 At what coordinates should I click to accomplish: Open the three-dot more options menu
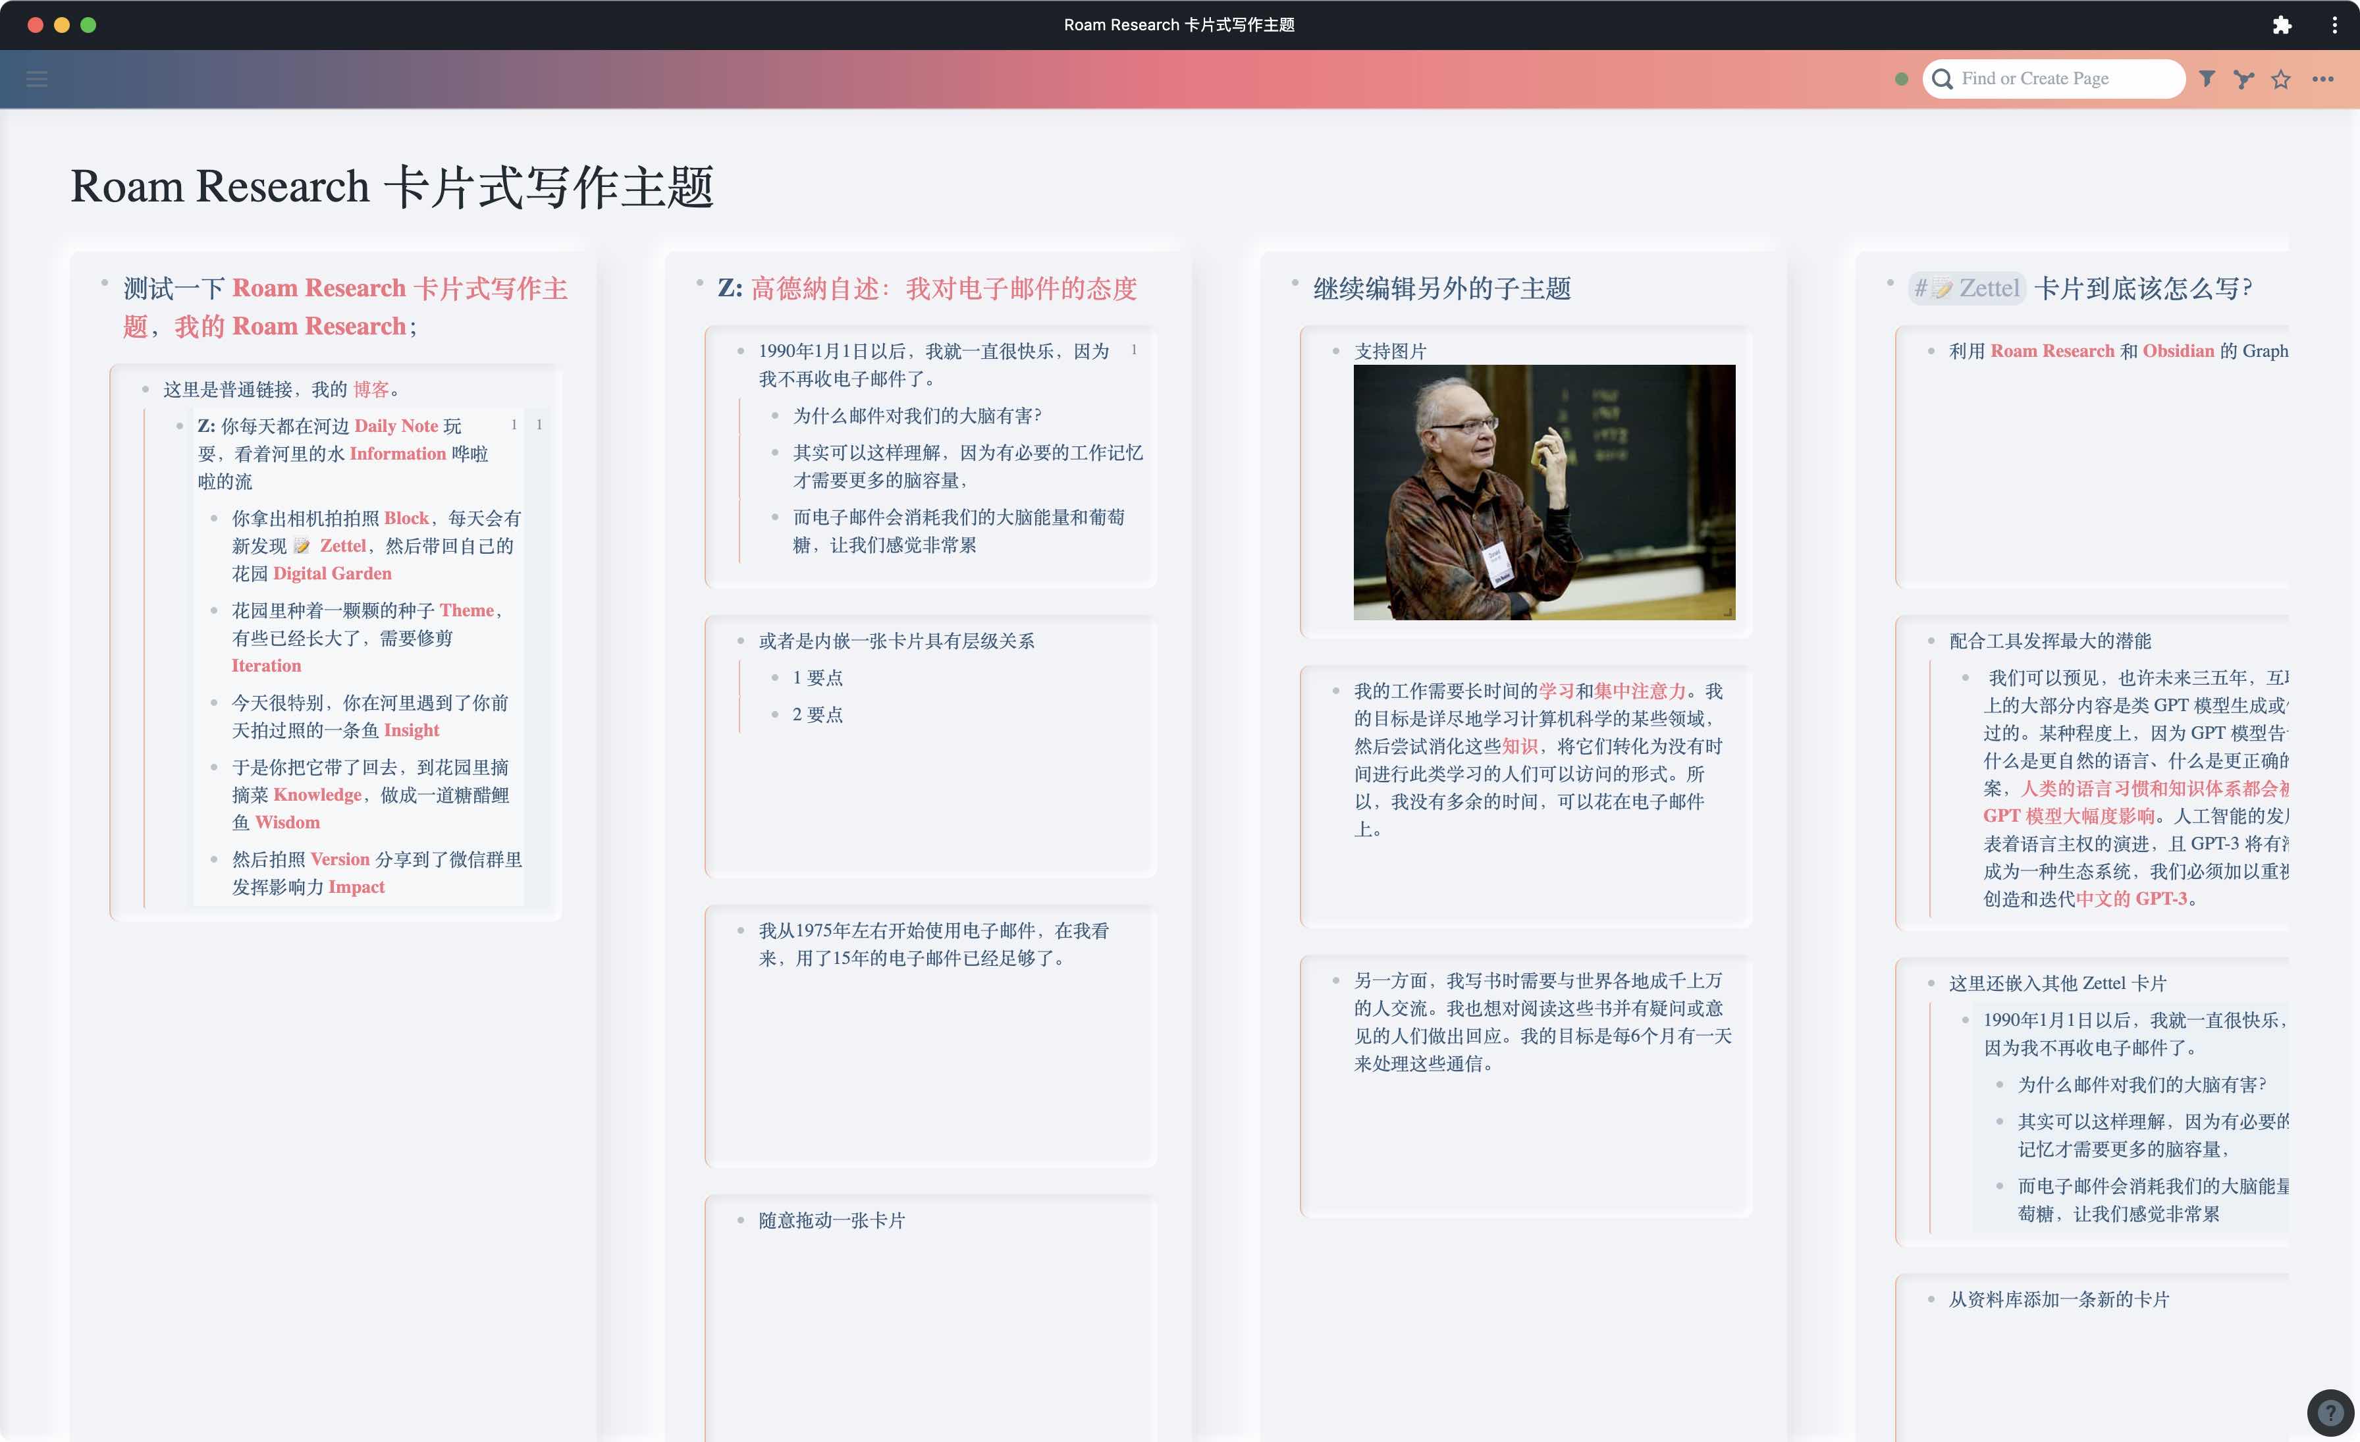[2322, 78]
